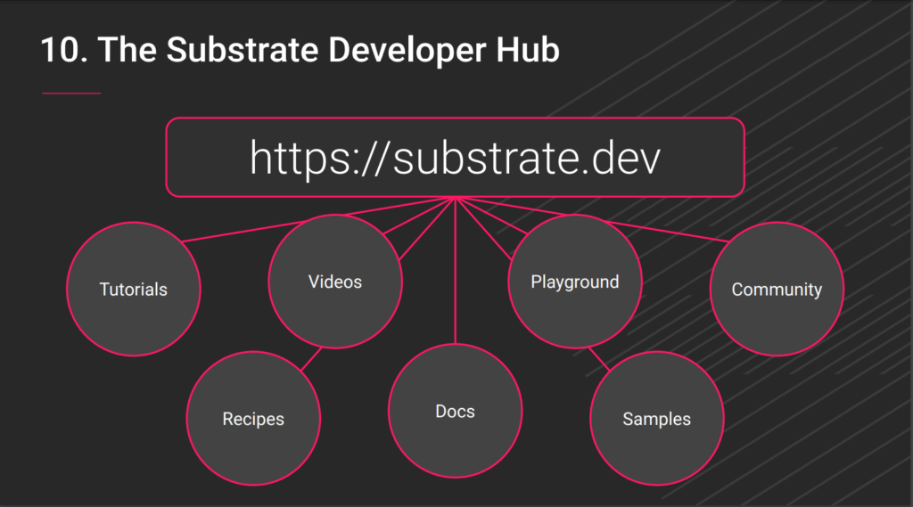This screenshot has width=913, height=507.
Task: Click the https://substrate.dev URL box
Action: [456, 157]
